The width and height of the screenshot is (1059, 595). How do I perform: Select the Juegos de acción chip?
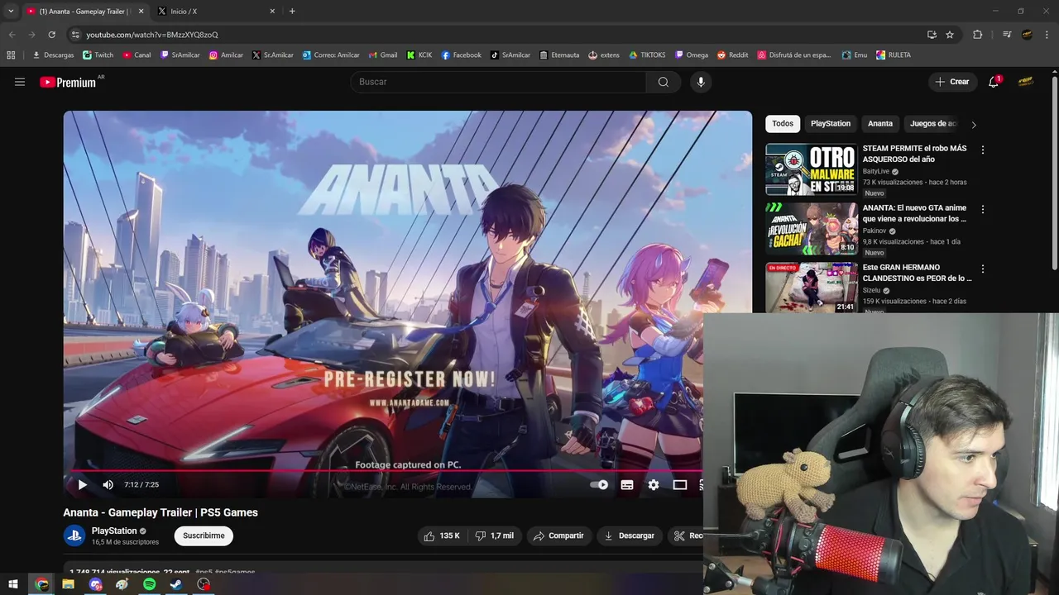(932, 124)
